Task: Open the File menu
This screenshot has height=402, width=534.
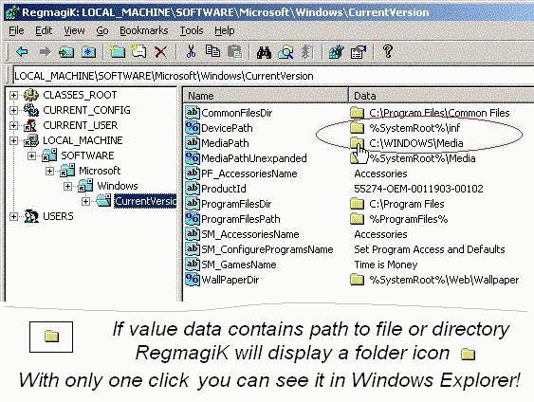Action: click(16, 30)
